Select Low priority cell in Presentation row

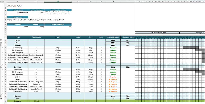click(58, 91)
